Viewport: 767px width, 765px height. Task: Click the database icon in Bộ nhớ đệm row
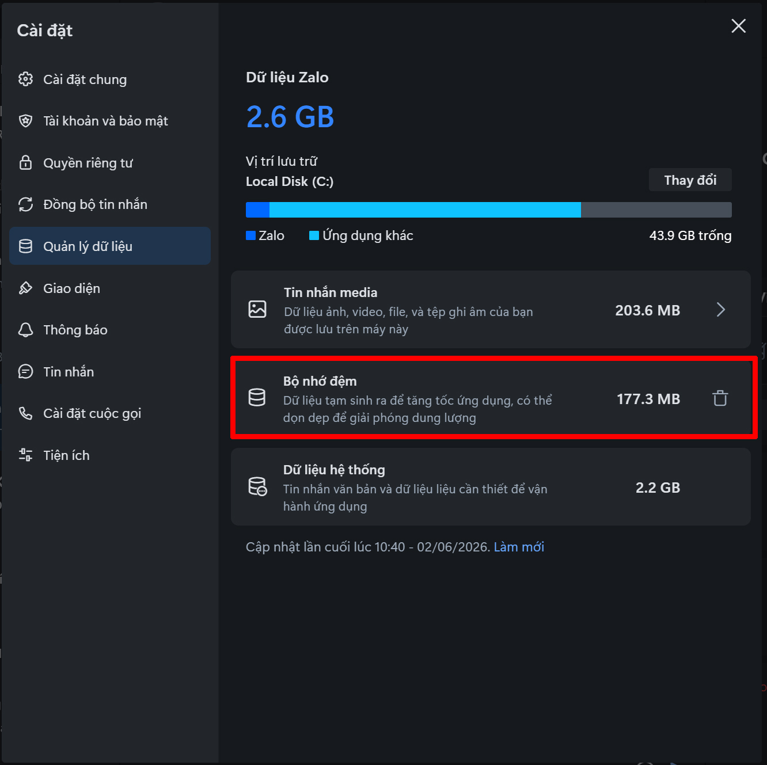coord(257,397)
